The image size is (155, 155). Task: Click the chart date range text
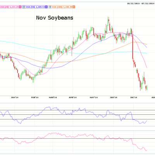coord(141,3)
